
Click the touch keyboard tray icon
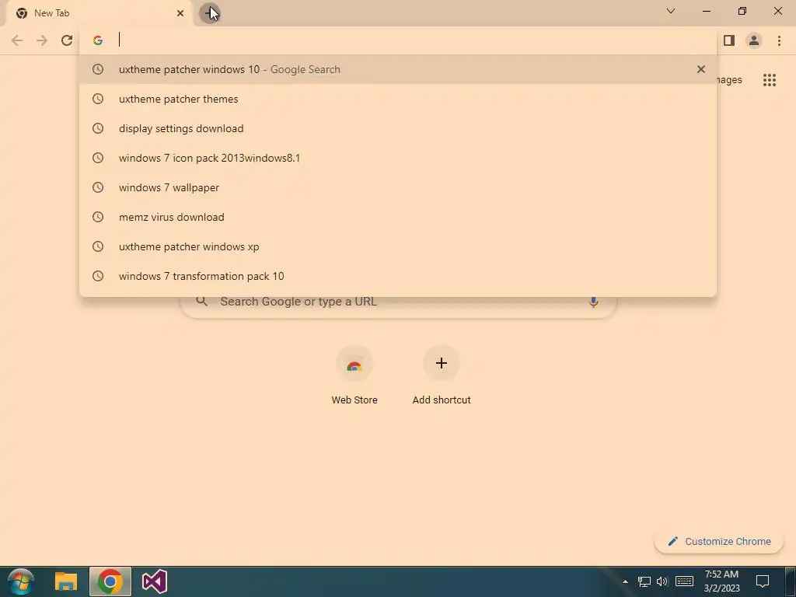click(x=684, y=581)
